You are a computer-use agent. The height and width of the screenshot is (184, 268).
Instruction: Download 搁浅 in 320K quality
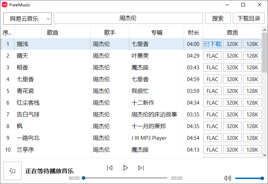point(232,44)
